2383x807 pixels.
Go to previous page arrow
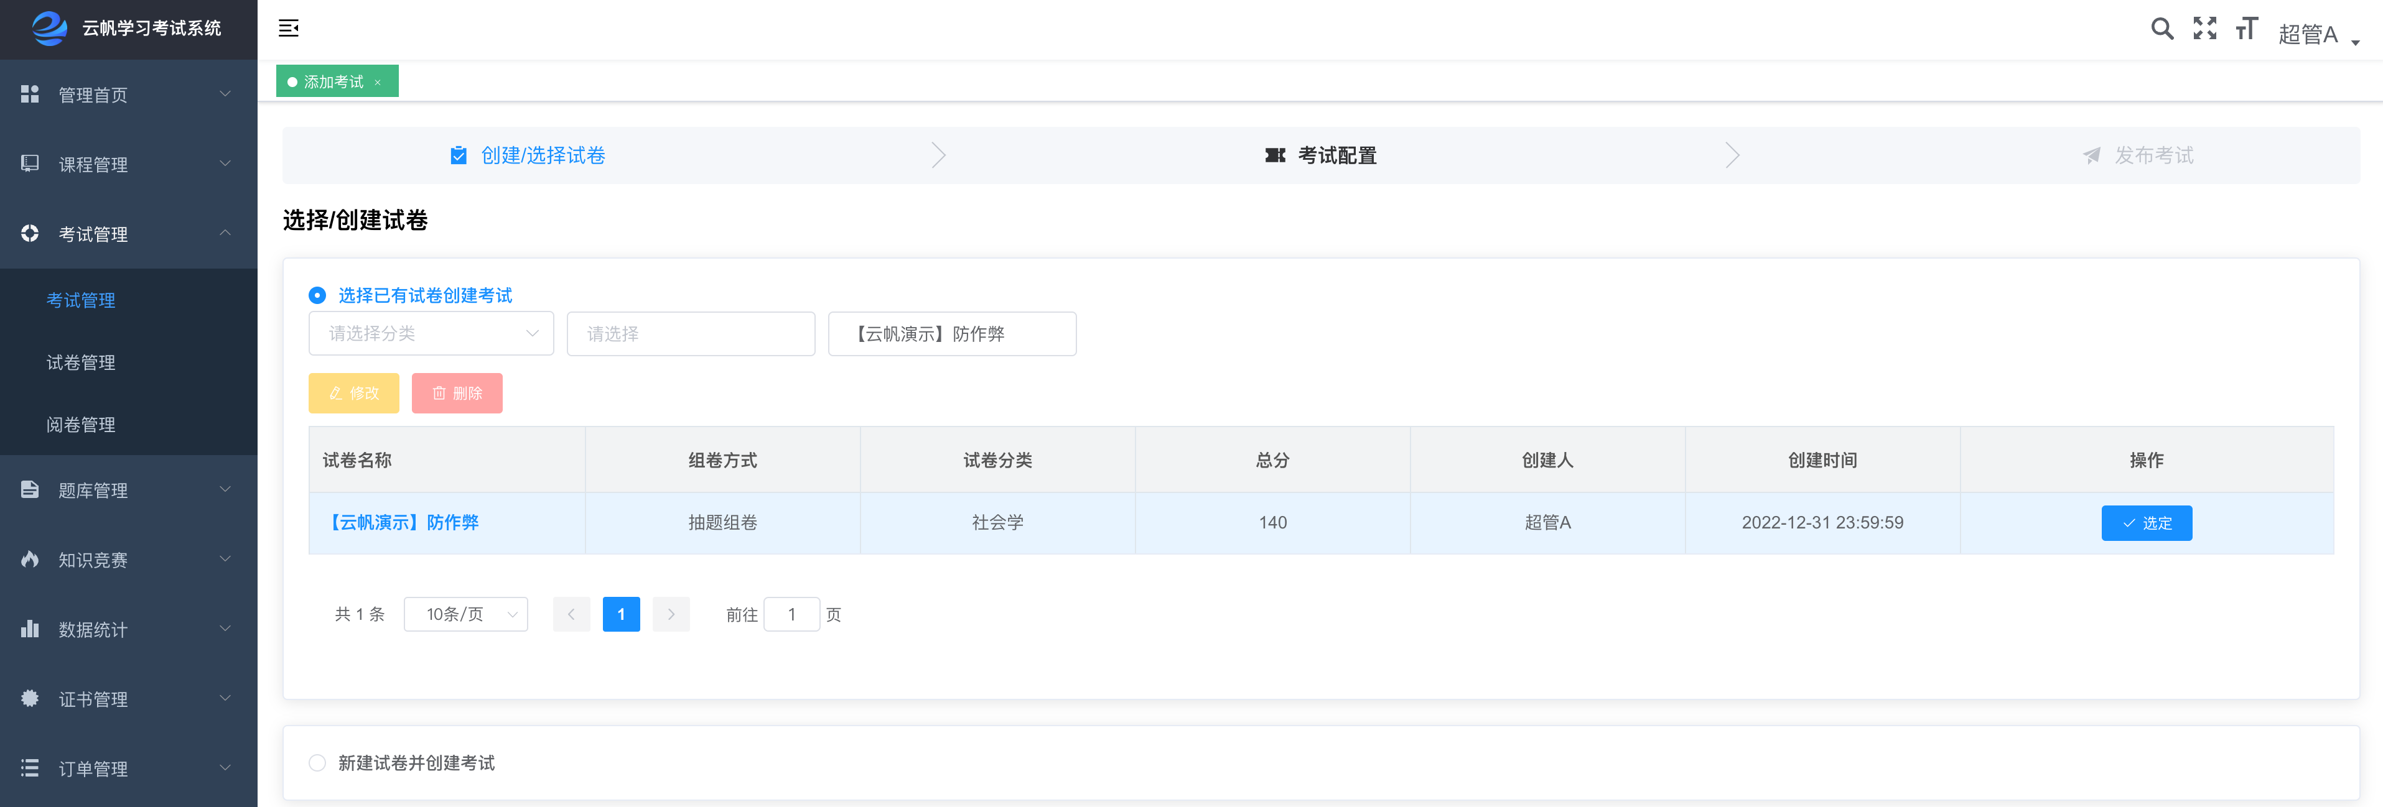pyautogui.click(x=571, y=614)
